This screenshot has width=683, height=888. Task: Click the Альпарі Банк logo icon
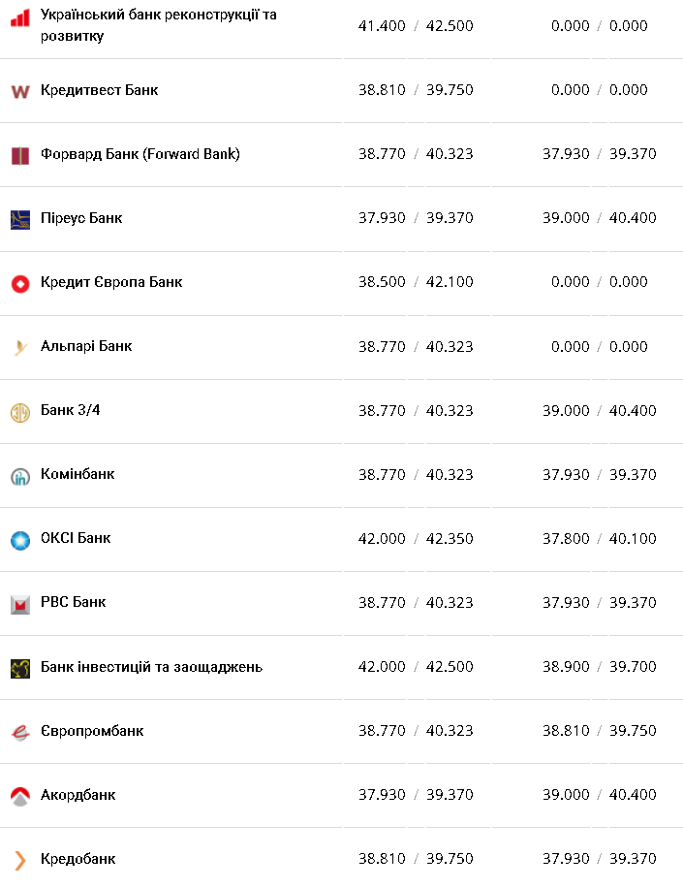click(x=20, y=347)
